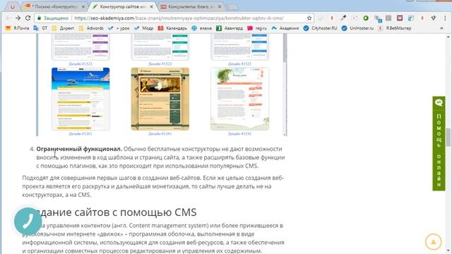Open the Adwords bookmark folder
Viewport: 452px width, 254px height.
click(91, 28)
